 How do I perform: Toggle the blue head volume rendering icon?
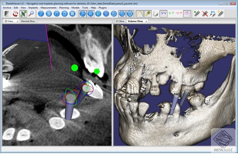[x=130, y=14]
